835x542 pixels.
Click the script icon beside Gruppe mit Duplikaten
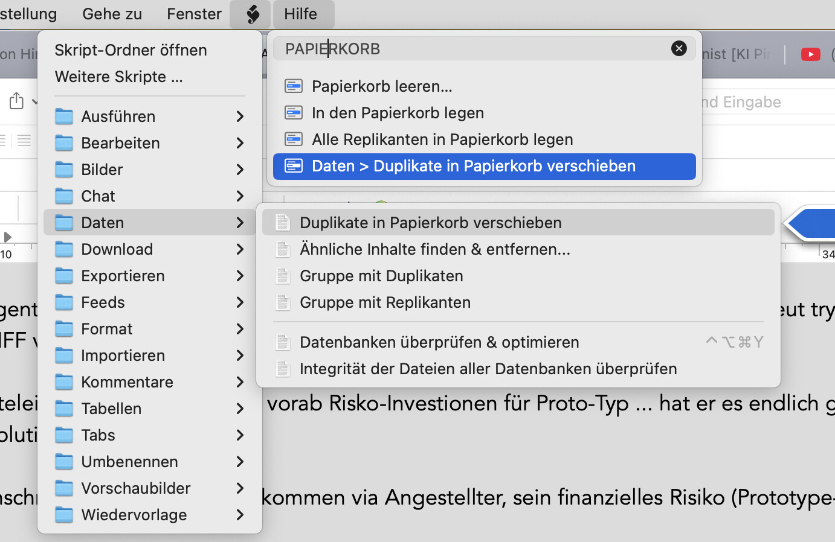pos(282,276)
